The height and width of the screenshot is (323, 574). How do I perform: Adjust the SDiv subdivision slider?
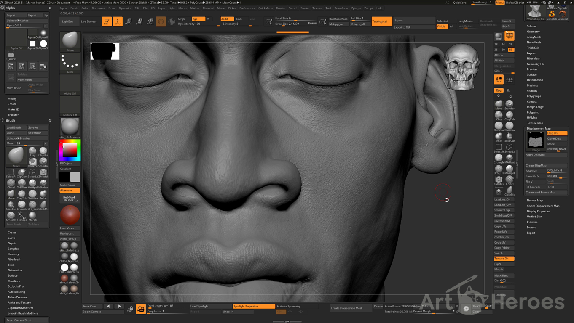tap(504, 71)
